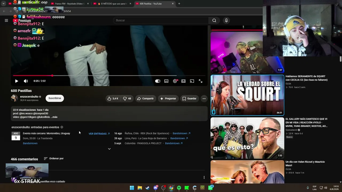Dislike the 600 Pastillas video
This screenshot has height=192, width=342.
[127, 99]
